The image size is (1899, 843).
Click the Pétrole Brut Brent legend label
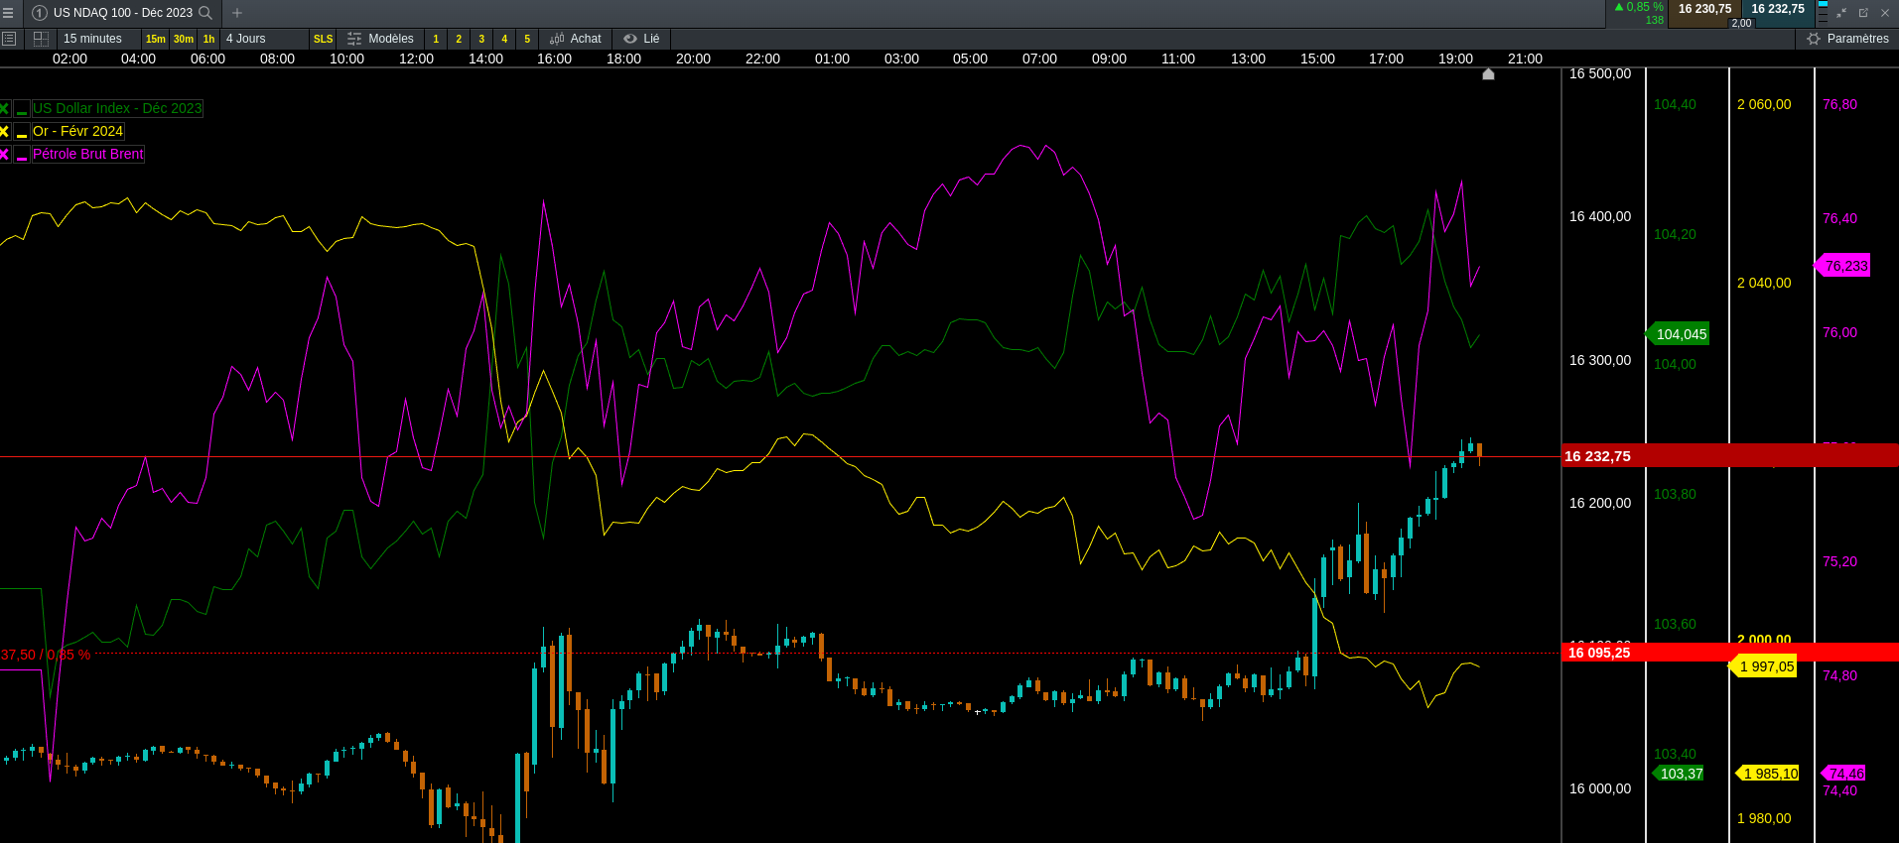click(88, 154)
